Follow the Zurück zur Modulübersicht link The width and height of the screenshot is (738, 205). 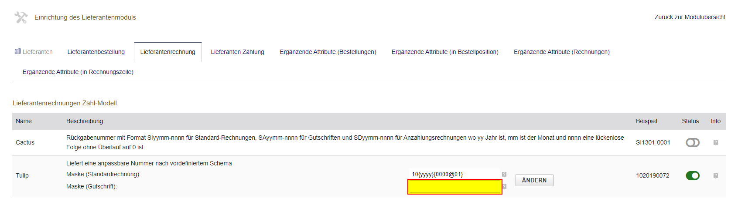coord(690,17)
